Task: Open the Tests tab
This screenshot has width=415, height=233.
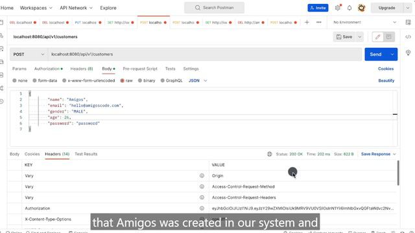Action: pos(170,69)
